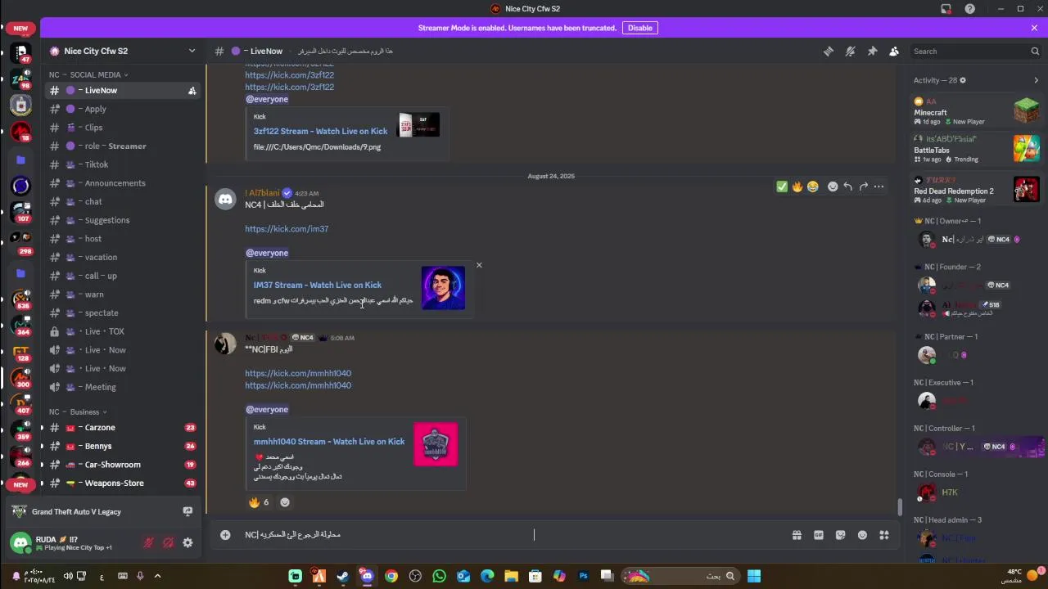Reply to Al7blani's message with the arrow icon

(848, 187)
